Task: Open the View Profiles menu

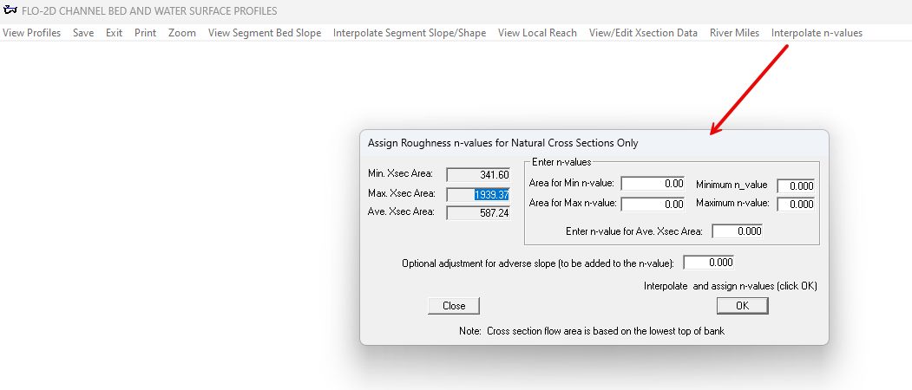Action: (31, 33)
